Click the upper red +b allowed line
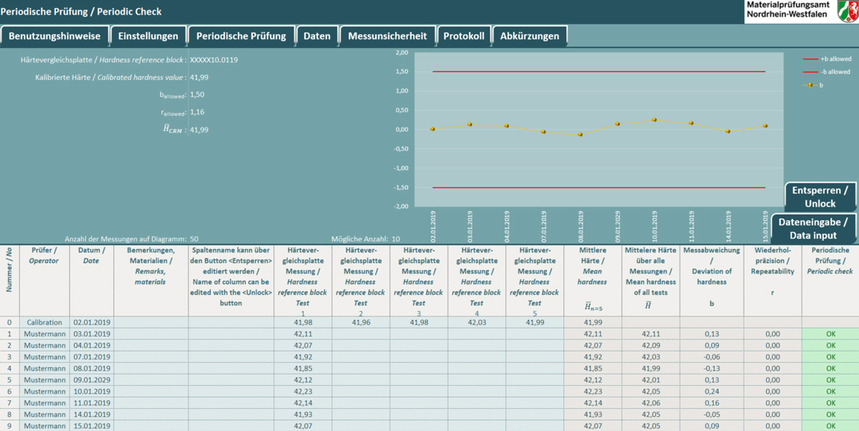Viewport: 859px width, 431px height. tap(598, 72)
